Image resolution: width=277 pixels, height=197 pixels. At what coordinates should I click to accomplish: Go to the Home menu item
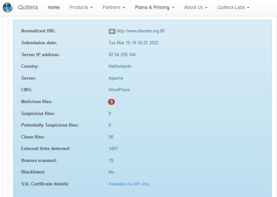(54, 7)
